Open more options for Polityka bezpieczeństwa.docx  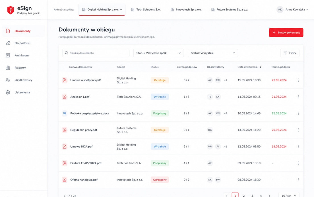(x=298, y=113)
